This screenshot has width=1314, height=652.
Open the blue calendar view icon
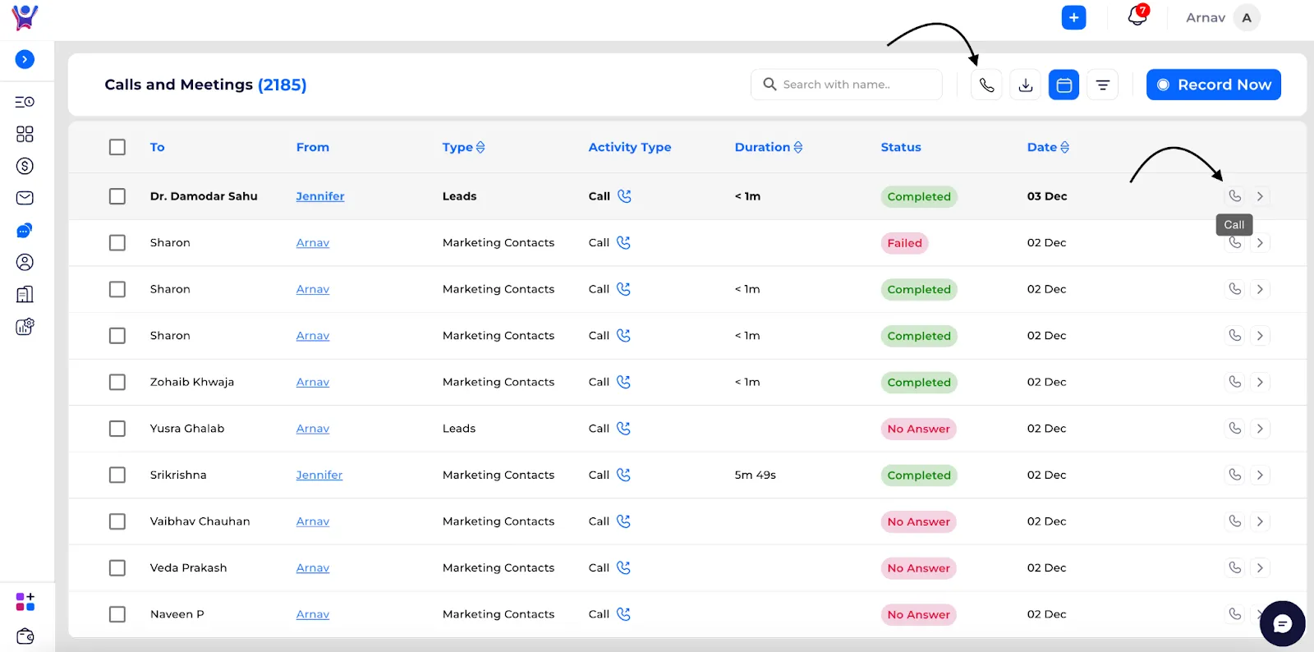(x=1064, y=85)
